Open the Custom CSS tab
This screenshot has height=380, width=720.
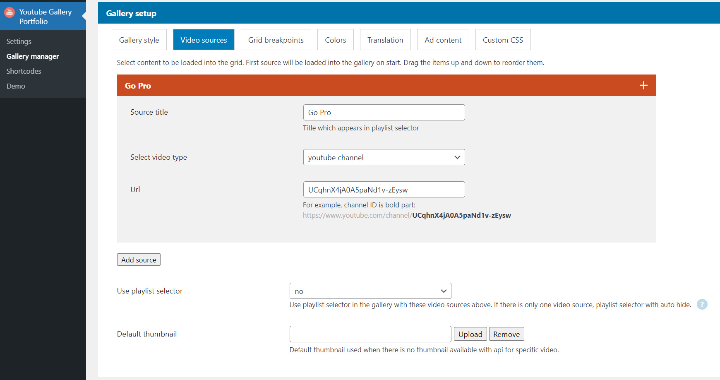pyautogui.click(x=503, y=40)
